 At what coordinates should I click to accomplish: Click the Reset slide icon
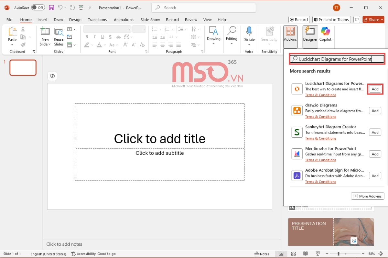(70, 37)
